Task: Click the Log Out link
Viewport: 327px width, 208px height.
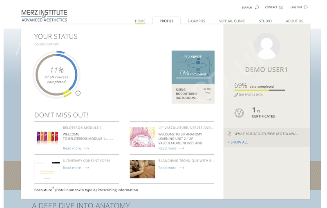Action: [296, 7]
